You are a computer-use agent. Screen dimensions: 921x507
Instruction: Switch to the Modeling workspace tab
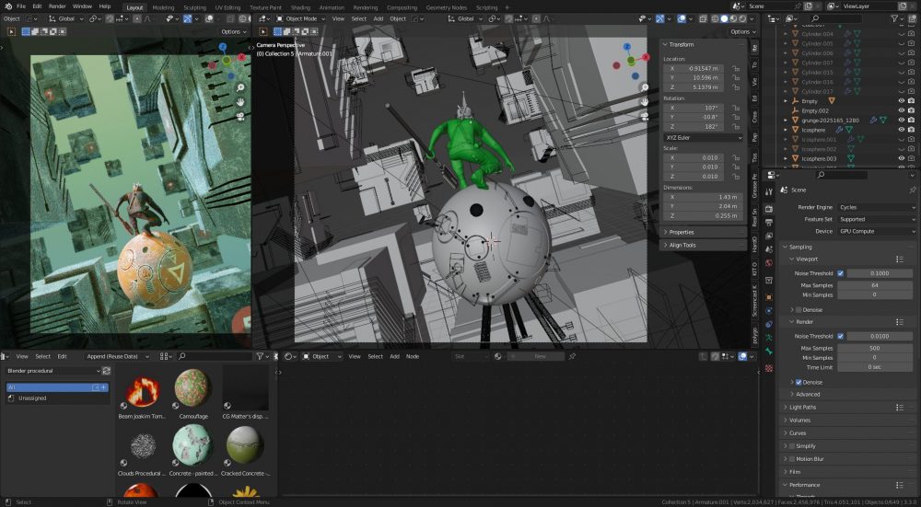point(163,7)
